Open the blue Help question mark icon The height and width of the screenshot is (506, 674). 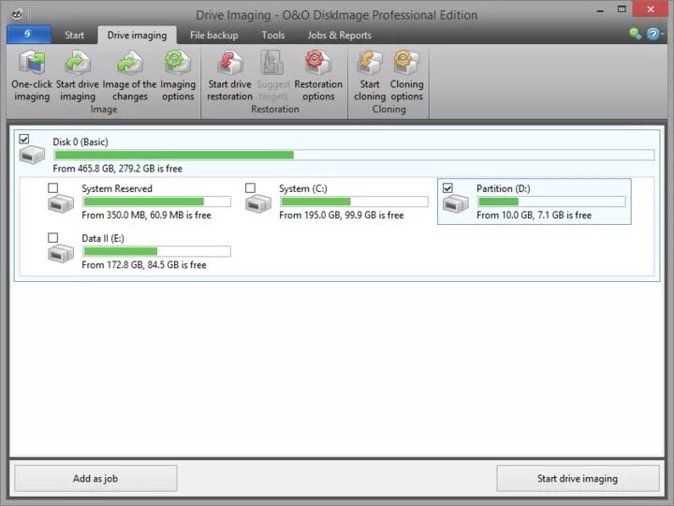652,34
